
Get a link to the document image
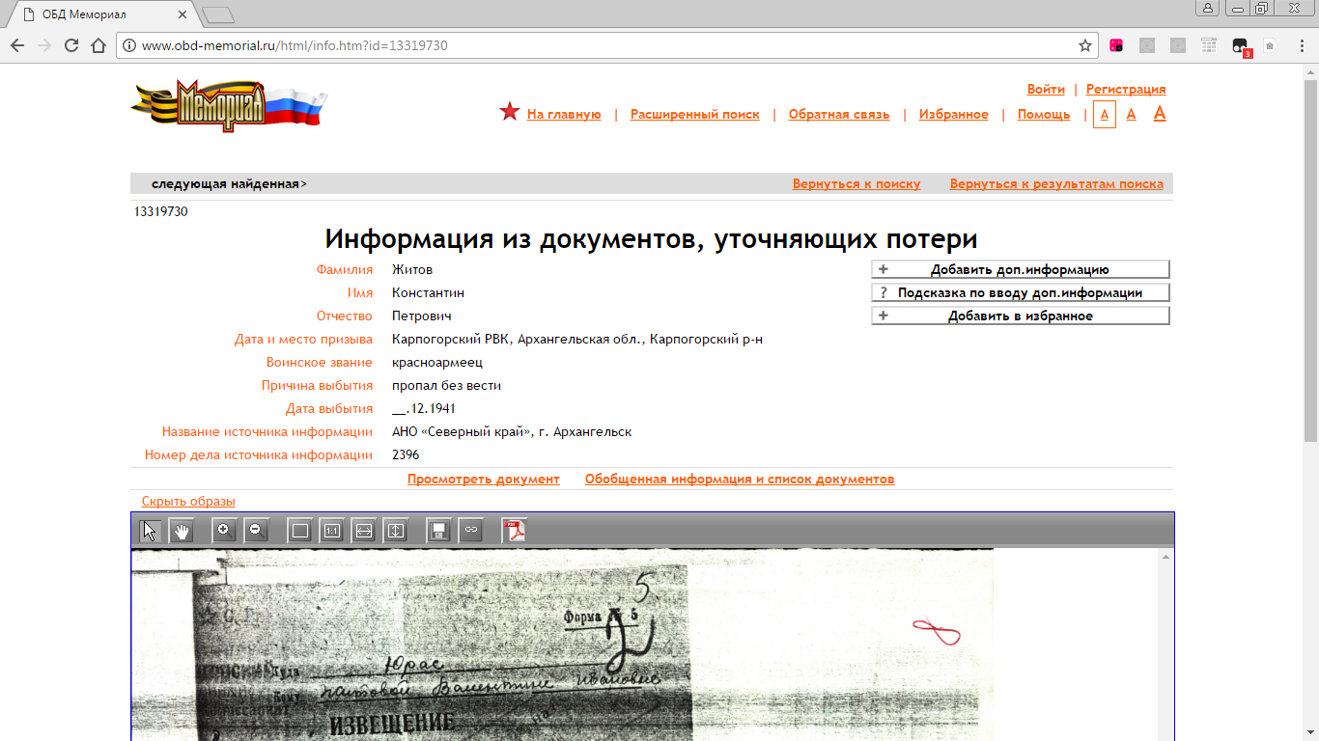[x=470, y=531]
